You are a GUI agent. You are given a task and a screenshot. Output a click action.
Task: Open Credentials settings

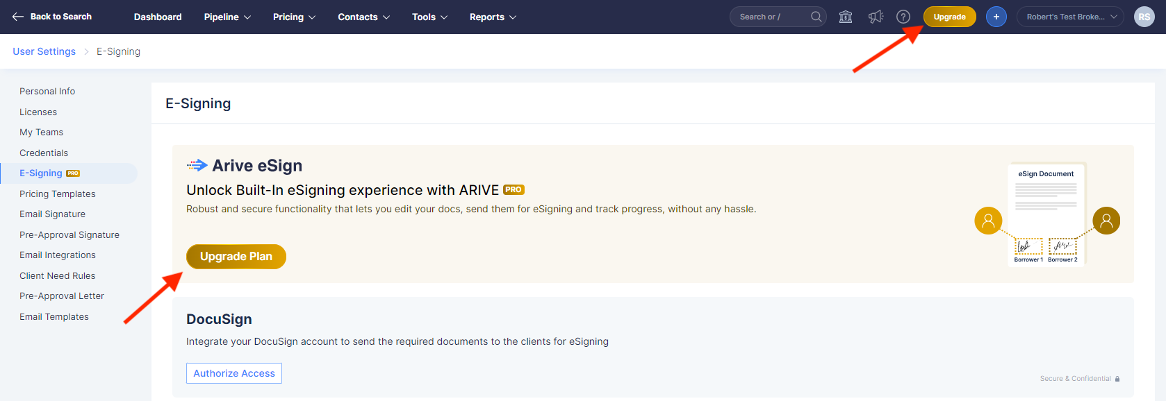click(44, 153)
